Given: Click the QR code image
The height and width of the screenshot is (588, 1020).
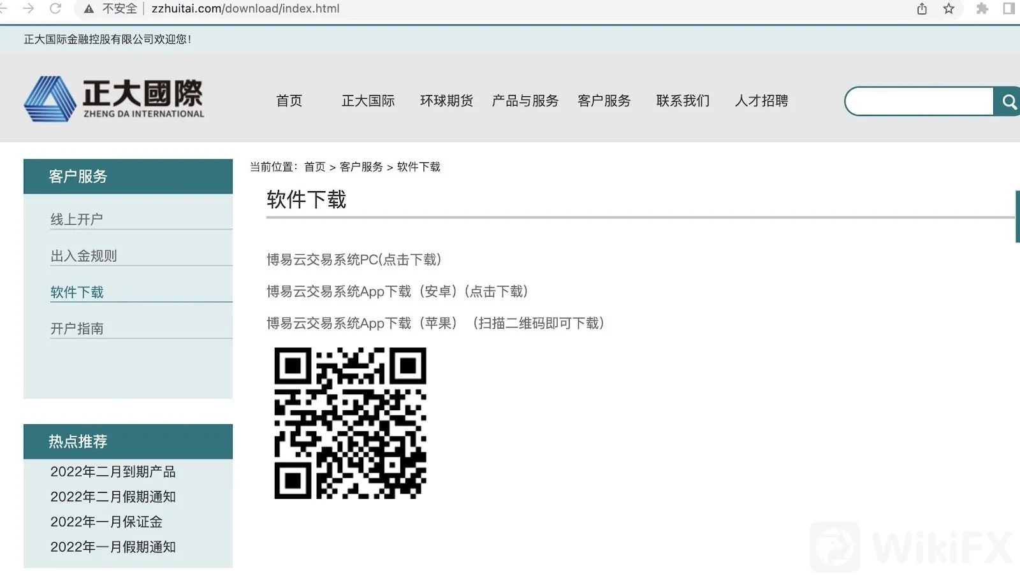Looking at the screenshot, I should pyautogui.click(x=350, y=423).
